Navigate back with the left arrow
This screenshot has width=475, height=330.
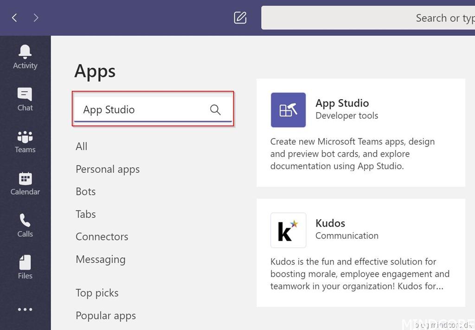[14, 18]
